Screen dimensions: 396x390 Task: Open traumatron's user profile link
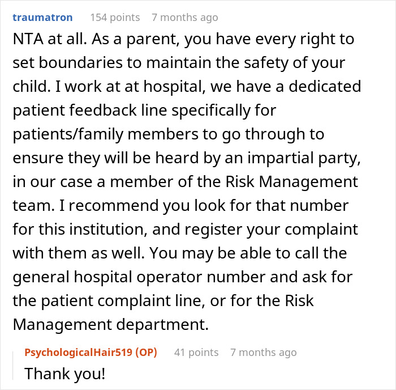42,18
